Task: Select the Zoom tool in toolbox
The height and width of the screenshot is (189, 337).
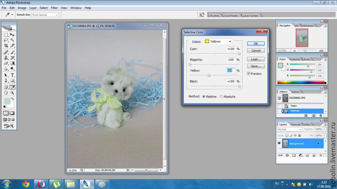Action: click(12, 92)
